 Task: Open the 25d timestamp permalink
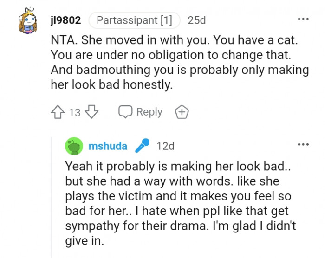[196, 20]
